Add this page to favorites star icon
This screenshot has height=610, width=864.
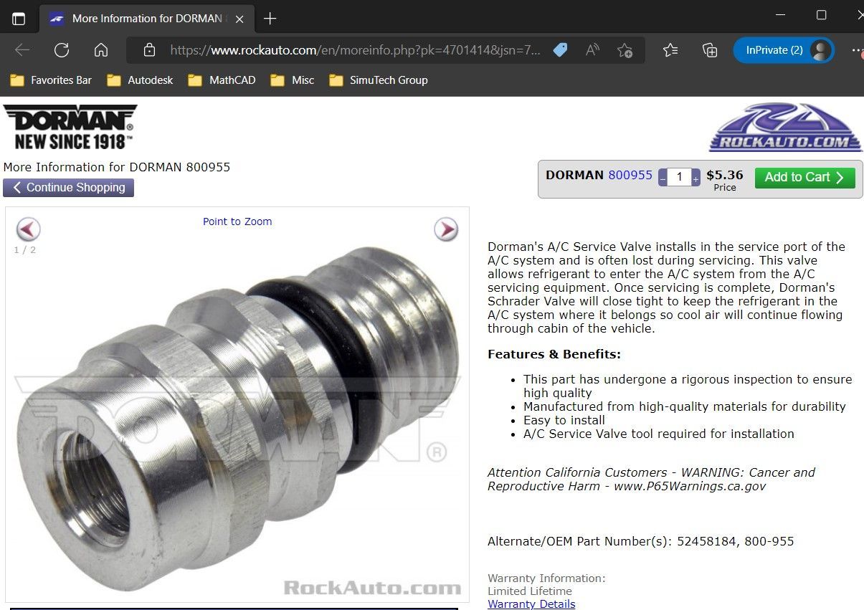point(625,50)
